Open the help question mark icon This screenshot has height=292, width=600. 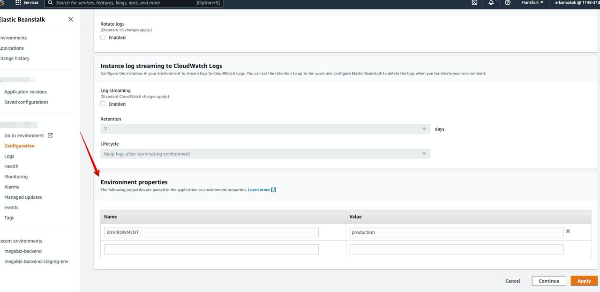tap(508, 2)
